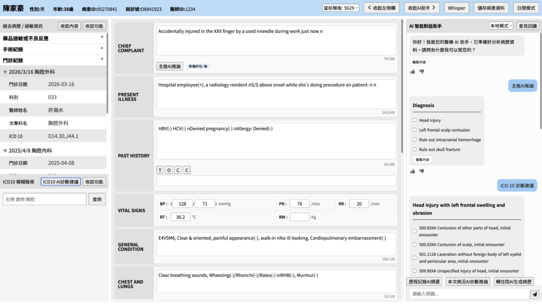
Task: Click 收起功能 beside ICD10 AI診斷建議
Action: point(94,182)
